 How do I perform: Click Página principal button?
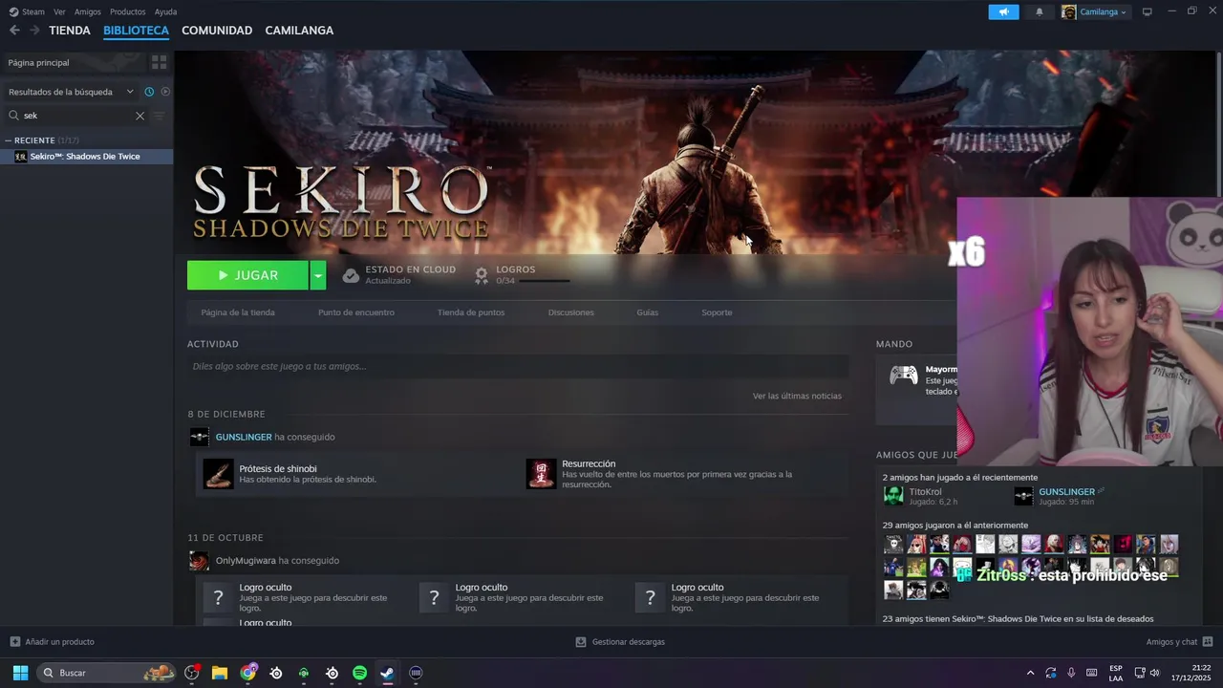[74, 62]
